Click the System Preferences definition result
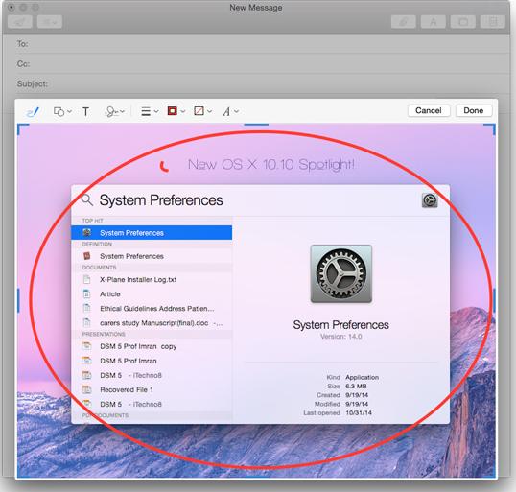The height and width of the screenshot is (492, 516). [152, 256]
